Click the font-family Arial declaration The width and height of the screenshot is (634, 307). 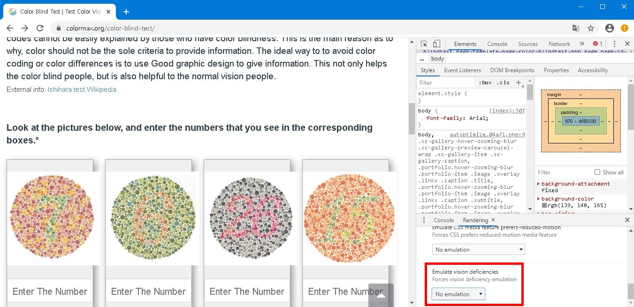[x=457, y=118]
